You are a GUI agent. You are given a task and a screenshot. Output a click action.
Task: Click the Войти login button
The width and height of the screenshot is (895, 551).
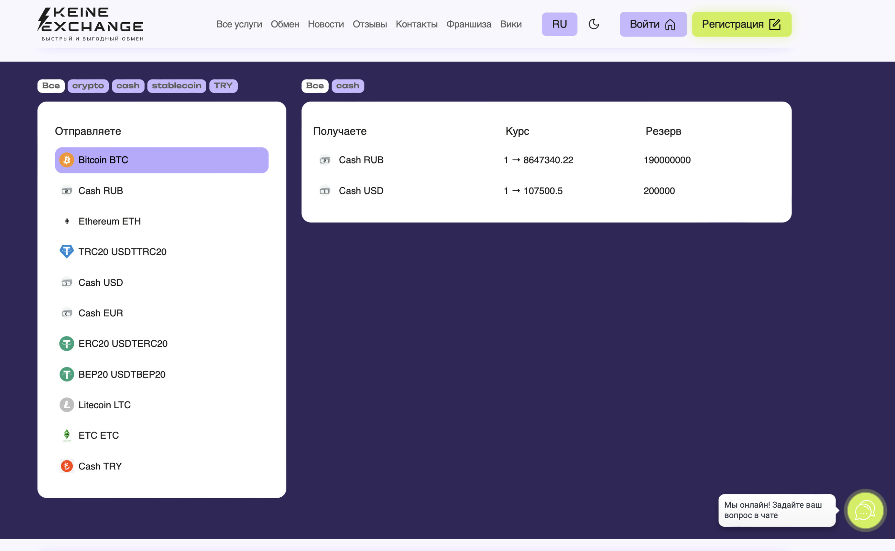[x=653, y=24]
